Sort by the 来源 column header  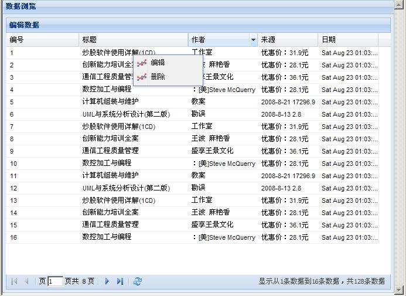coord(288,40)
